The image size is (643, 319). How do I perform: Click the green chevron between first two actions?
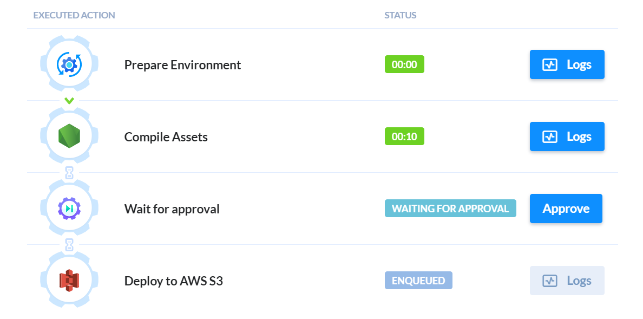[x=69, y=101]
